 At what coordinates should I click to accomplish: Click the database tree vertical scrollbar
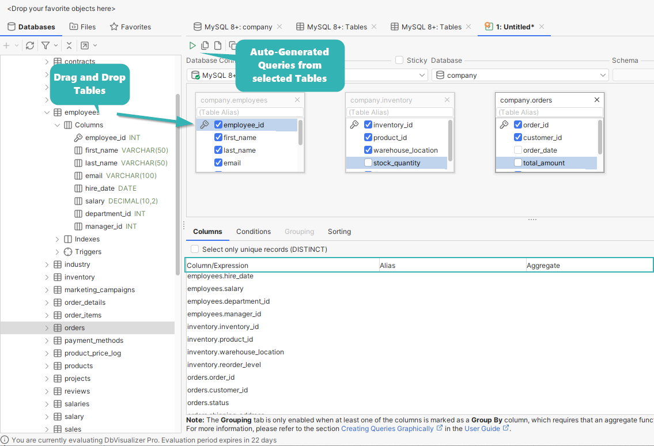click(177, 184)
